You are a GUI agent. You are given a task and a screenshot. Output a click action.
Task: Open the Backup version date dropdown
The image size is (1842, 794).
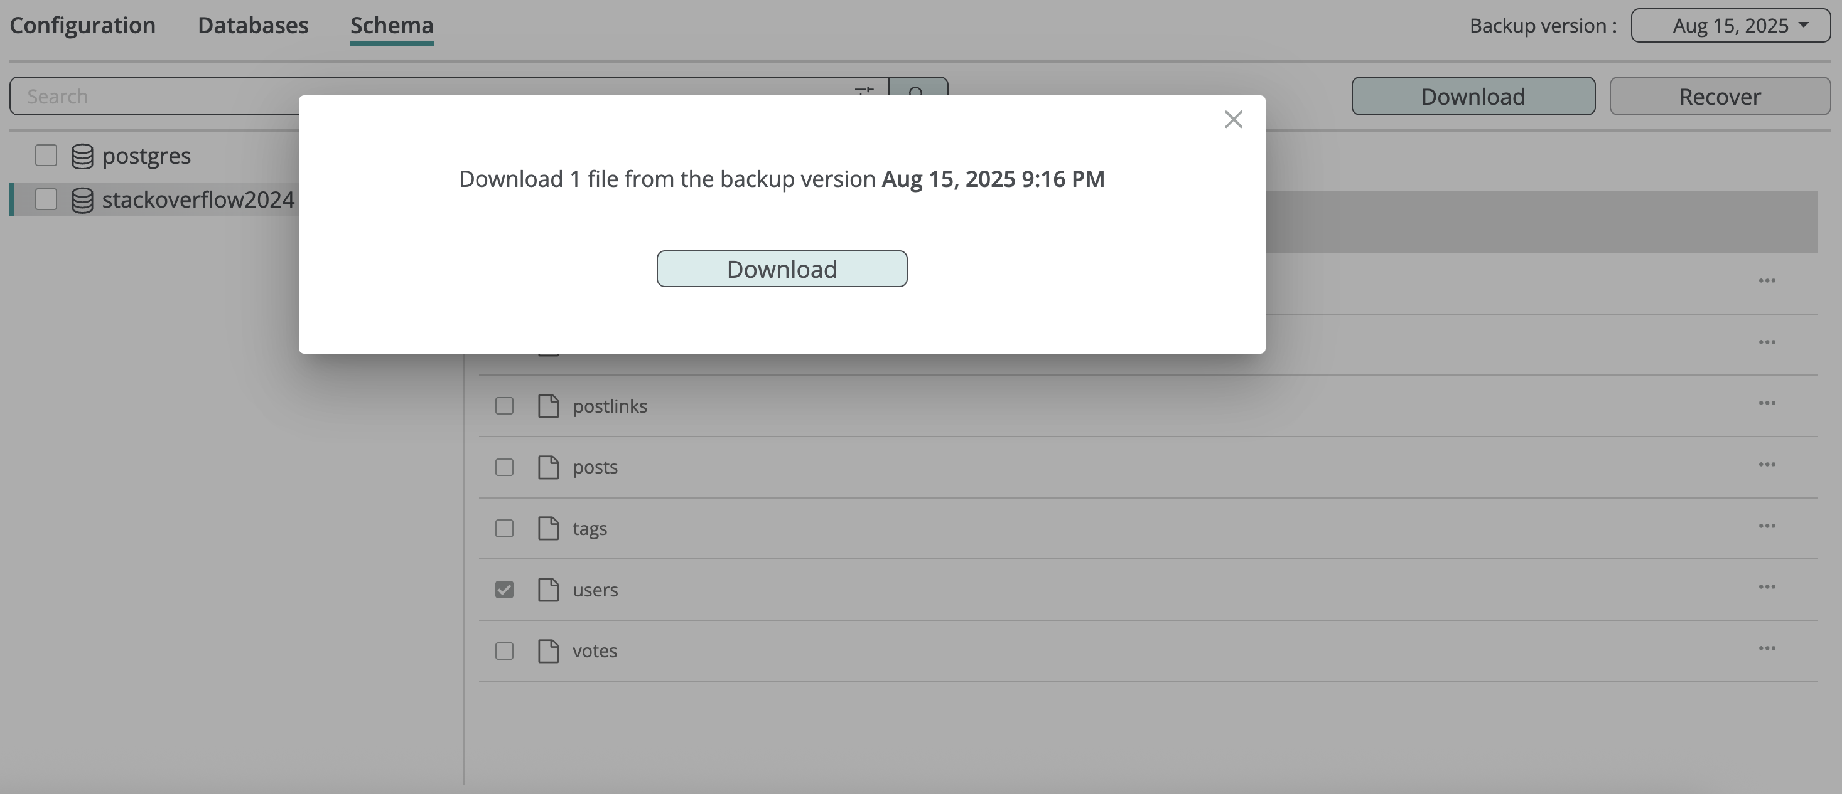(x=1730, y=26)
